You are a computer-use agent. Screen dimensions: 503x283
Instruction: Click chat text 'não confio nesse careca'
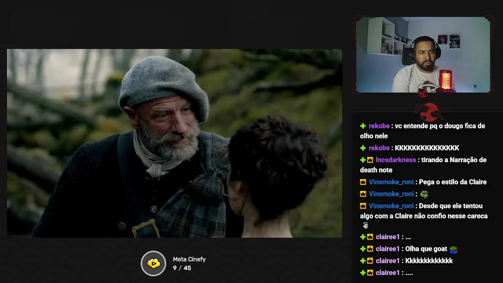tap(450, 216)
